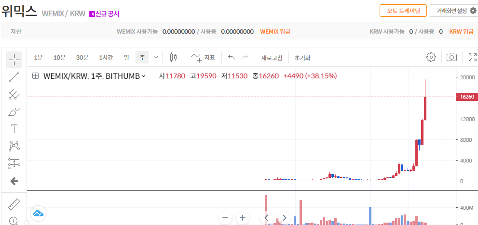Select the zoom-in magnifier tool

coord(14,221)
